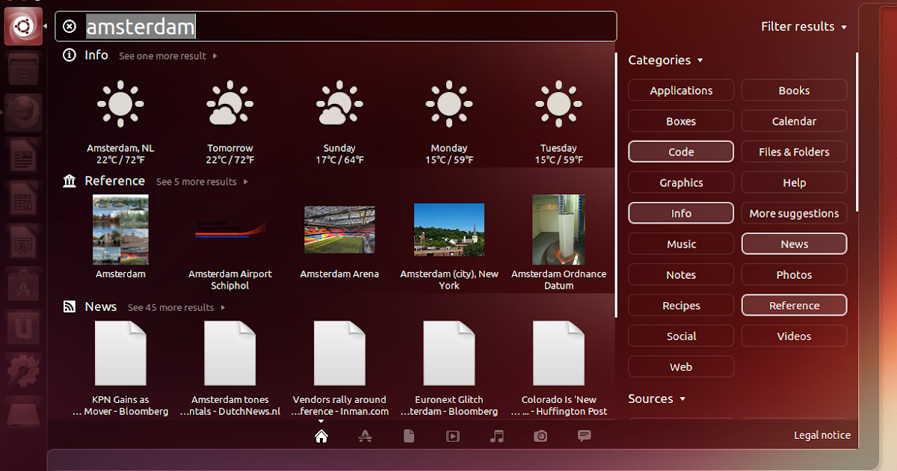Open the Amsterdam Arena reference thumbnail
Viewport: 897px width, 471px height.
click(339, 230)
